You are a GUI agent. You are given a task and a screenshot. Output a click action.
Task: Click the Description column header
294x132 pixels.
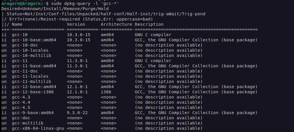tap(149, 24)
